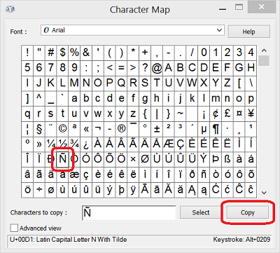Select the Ñ capital N with tilde character

tap(62, 159)
